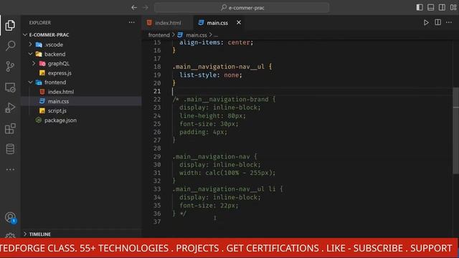459x258 pixels.
Task: Click the Explorer panel more actions ellipsis
Action: 132,22
